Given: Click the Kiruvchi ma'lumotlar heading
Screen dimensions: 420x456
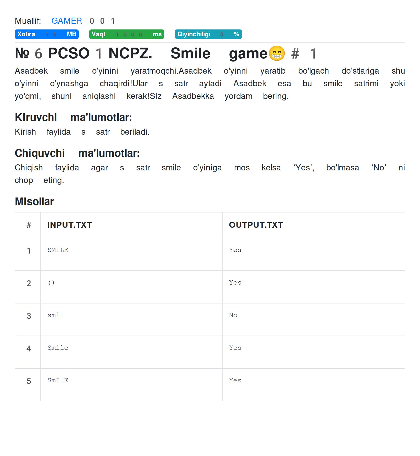Looking at the screenshot, I should tap(73, 118).
